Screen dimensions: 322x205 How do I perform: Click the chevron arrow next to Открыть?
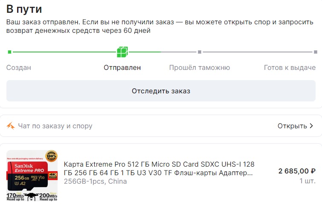point(311,126)
